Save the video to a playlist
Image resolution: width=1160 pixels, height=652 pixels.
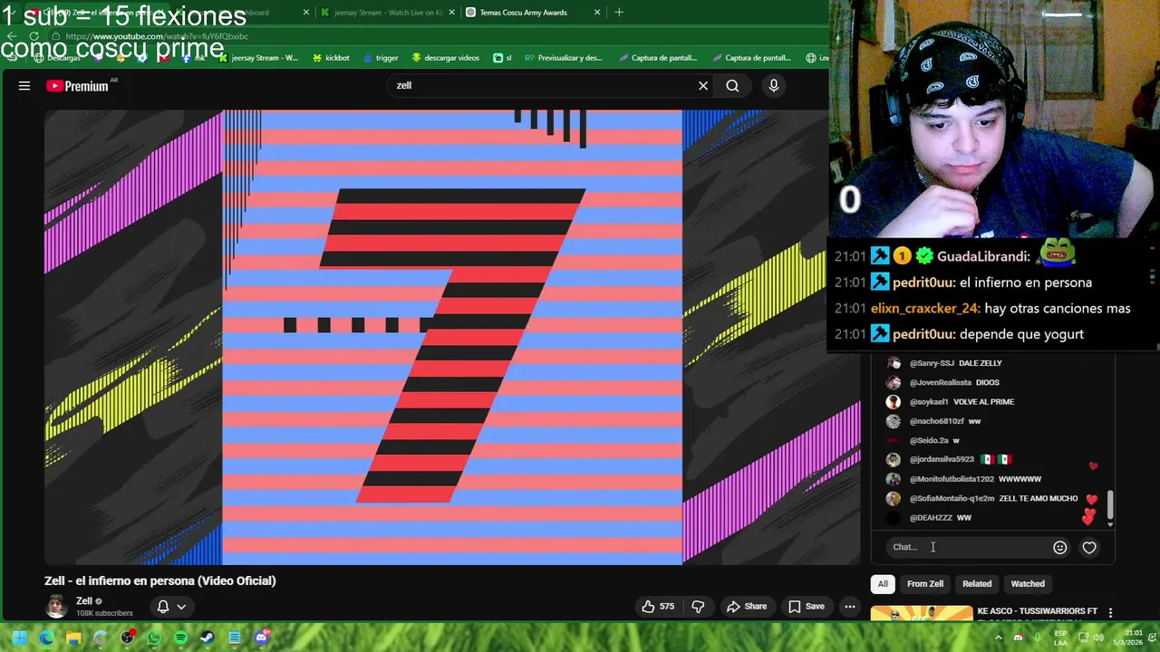[x=807, y=607]
